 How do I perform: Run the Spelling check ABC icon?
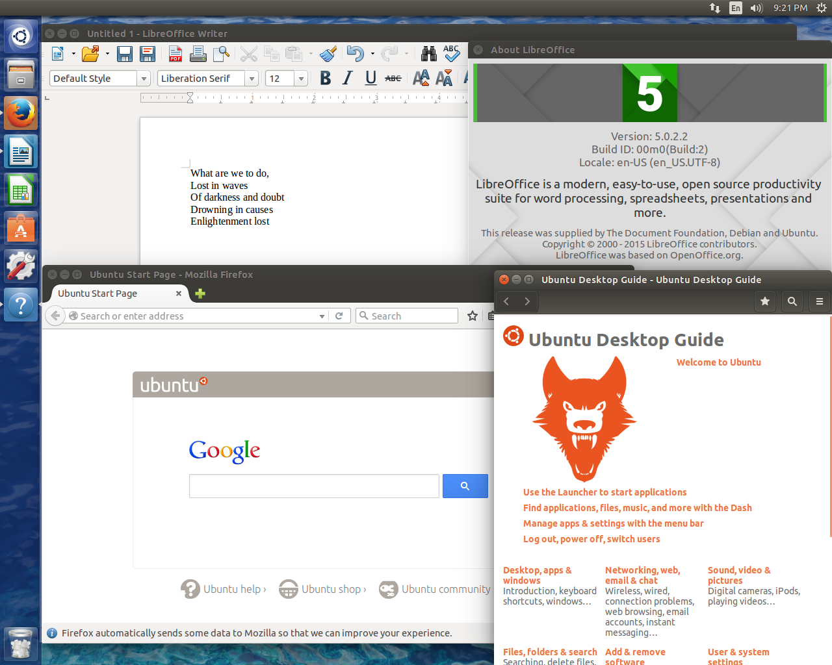point(452,54)
